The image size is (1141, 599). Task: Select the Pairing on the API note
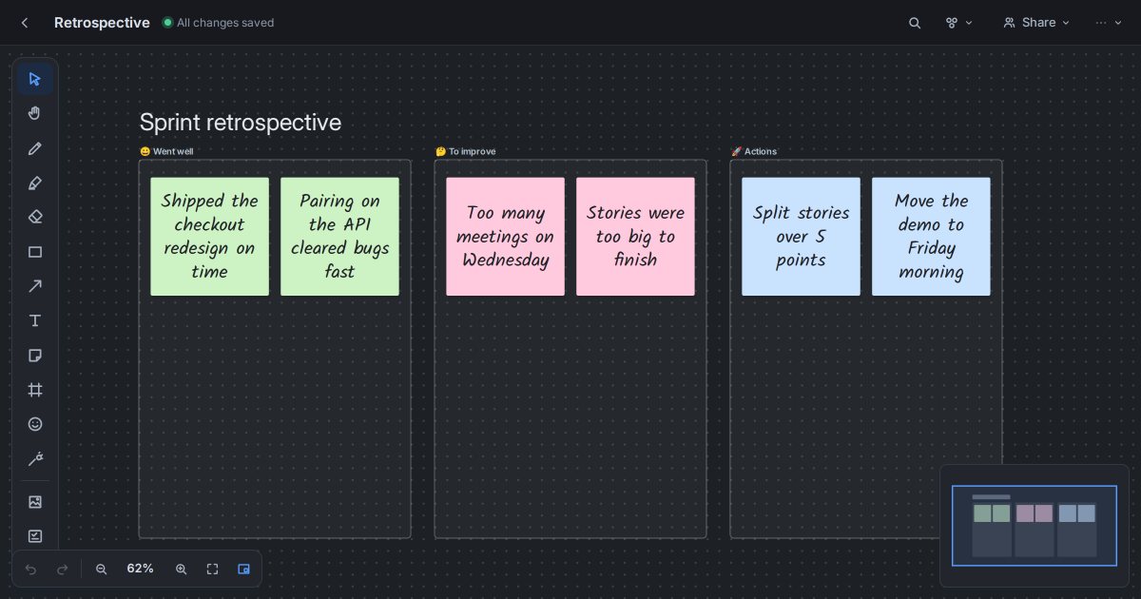point(339,237)
